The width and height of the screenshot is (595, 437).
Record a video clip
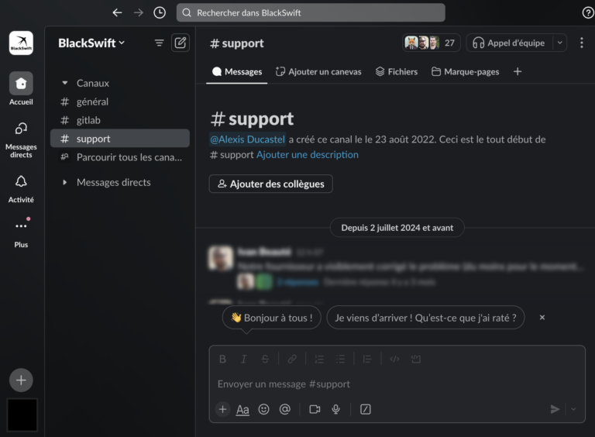pos(315,409)
